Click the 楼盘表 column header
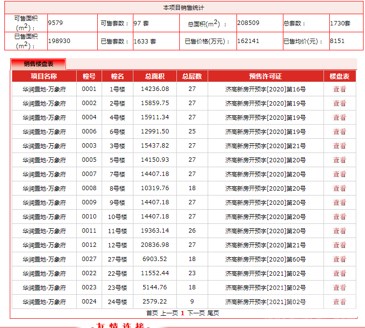This screenshot has height=328, width=365. 340,76
